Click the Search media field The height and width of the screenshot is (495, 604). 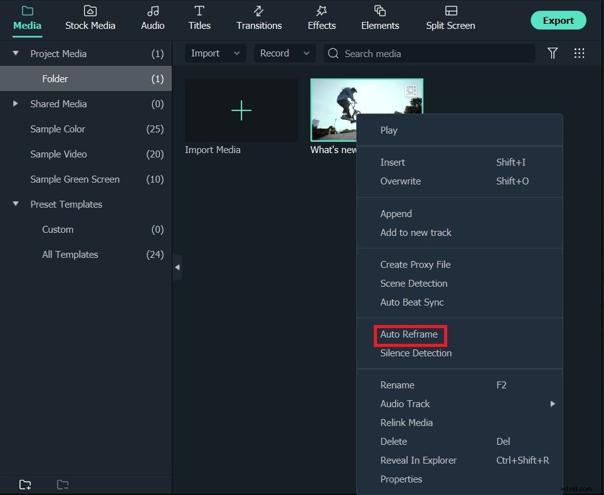tap(429, 53)
